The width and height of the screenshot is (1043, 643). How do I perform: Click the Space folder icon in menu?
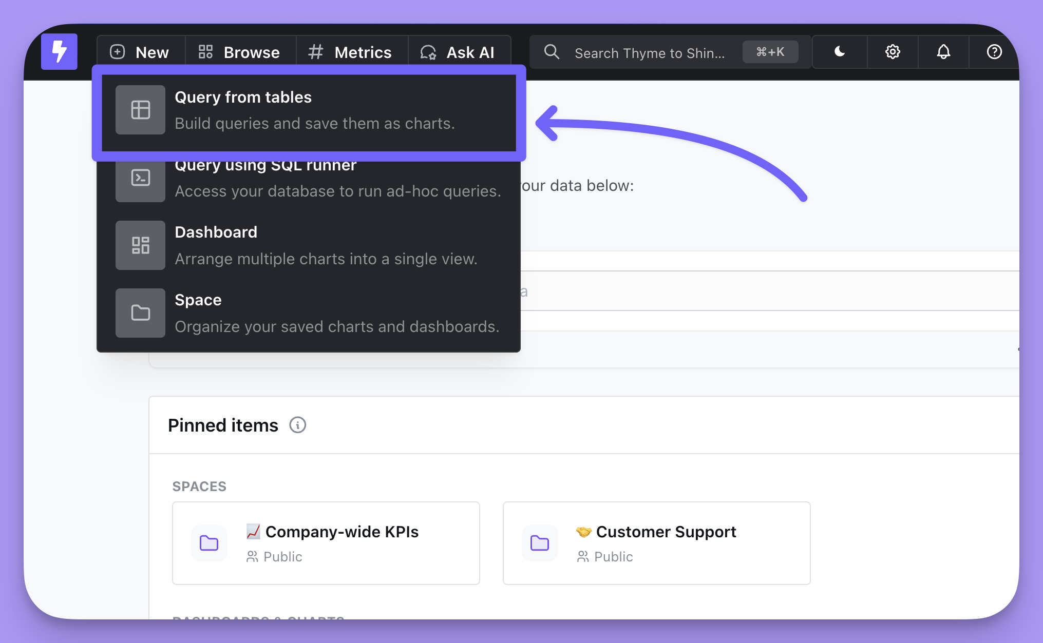[x=140, y=313]
